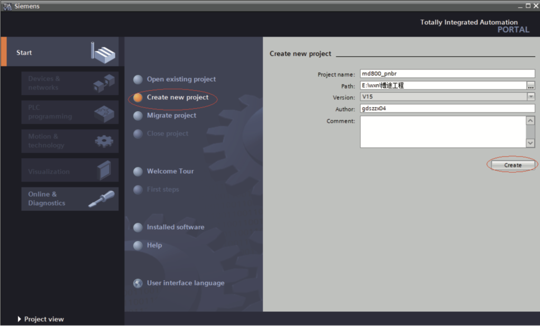Open the Welcome Tour link
The height and width of the screenshot is (326, 540).
(x=170, y=171)
